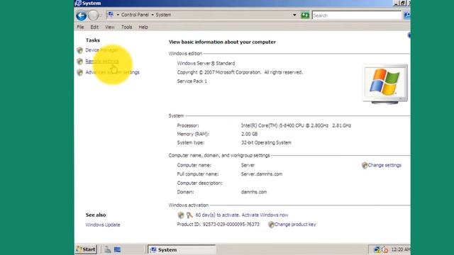Click the Windows Server Standard edition text
Viewport: 454px width, 255px height.
[x=206, y=63]
